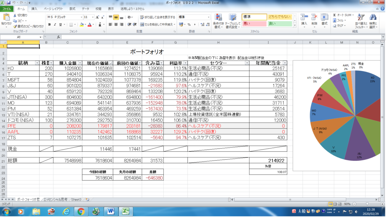Open the 銘柄 column filter dropdown

point(37,63)
